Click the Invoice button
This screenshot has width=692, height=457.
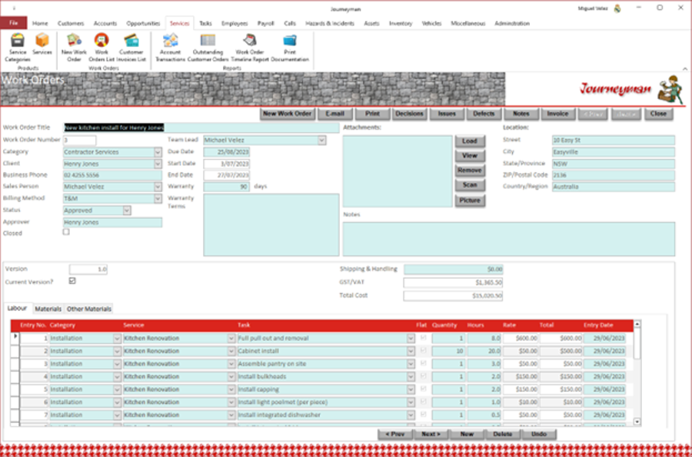558,114
